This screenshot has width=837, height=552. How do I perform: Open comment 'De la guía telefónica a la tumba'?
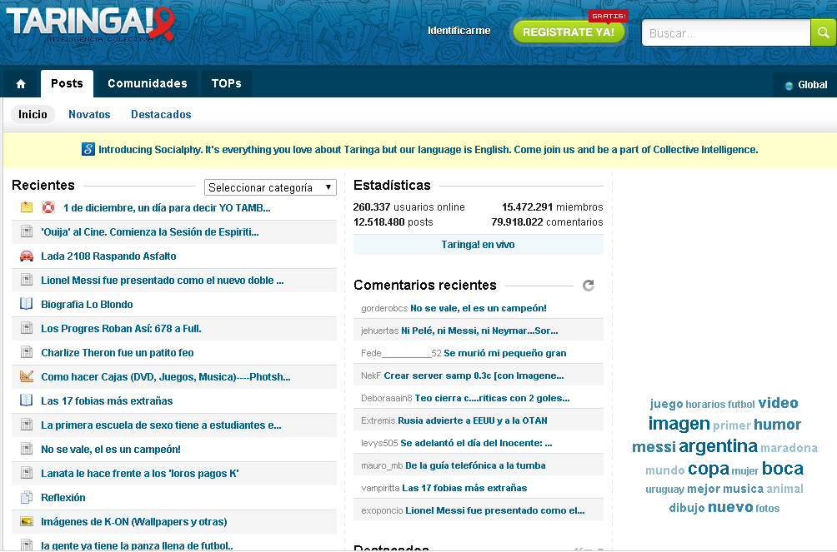475,465
